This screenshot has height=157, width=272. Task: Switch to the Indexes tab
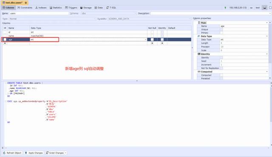tap(41, 8)
